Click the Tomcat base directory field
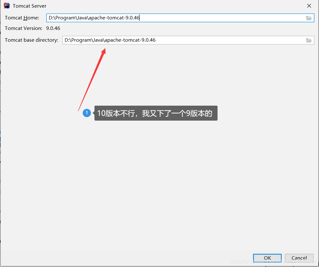This screenshot has width=319, height=267. pos(188,40)
